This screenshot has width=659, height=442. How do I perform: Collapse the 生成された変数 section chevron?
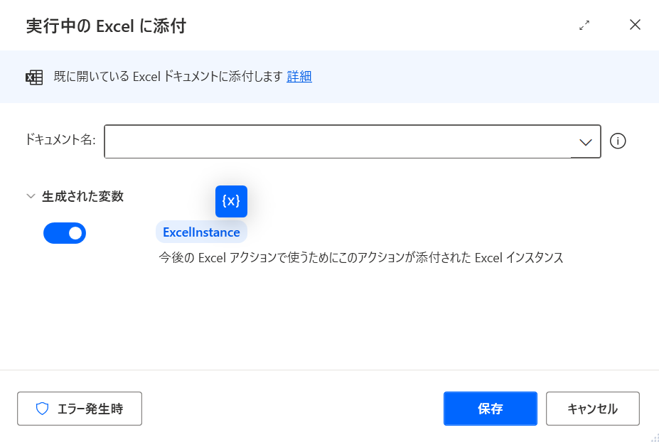[x=31, y=197]
